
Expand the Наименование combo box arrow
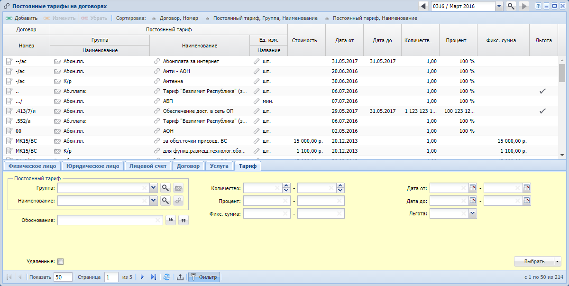coord(153,201)
